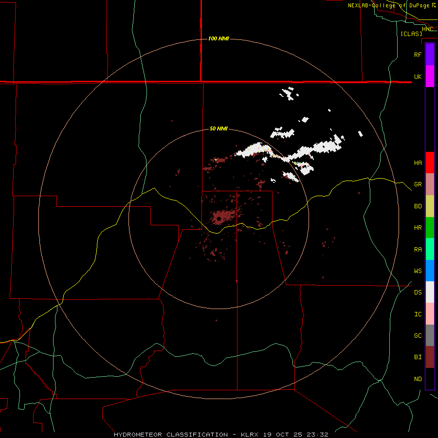This screenshot has width=438, height=438.
Task: Click the IC legend label
Action: pyautogui.click(x=418, y=314)
